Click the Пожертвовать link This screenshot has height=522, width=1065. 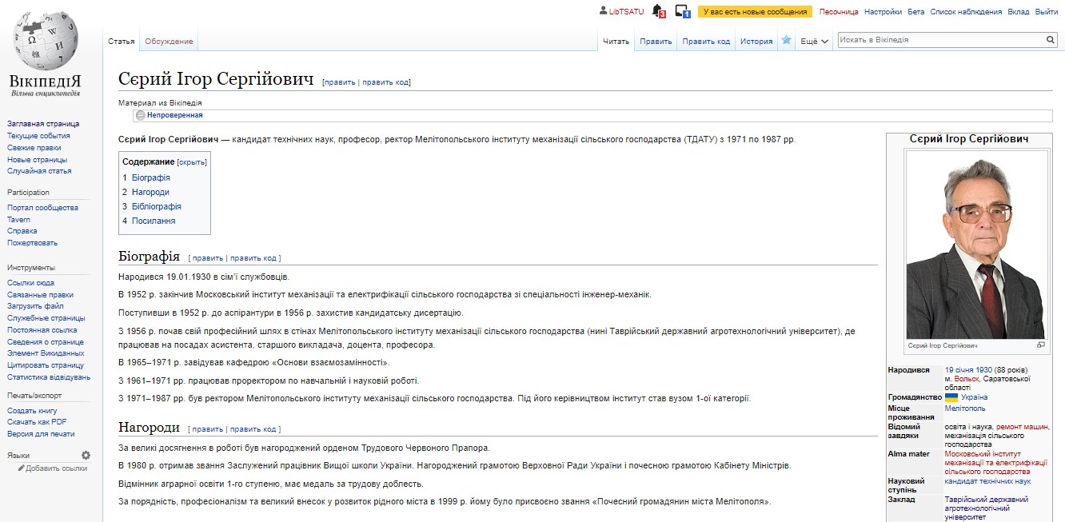click(32, 243)
